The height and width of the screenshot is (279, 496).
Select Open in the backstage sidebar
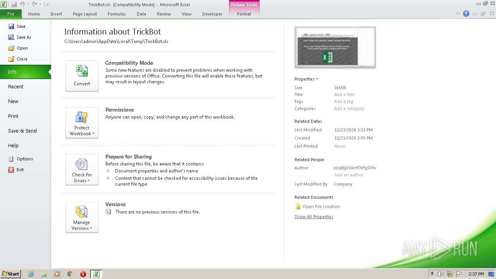click(x=18, y=48)
